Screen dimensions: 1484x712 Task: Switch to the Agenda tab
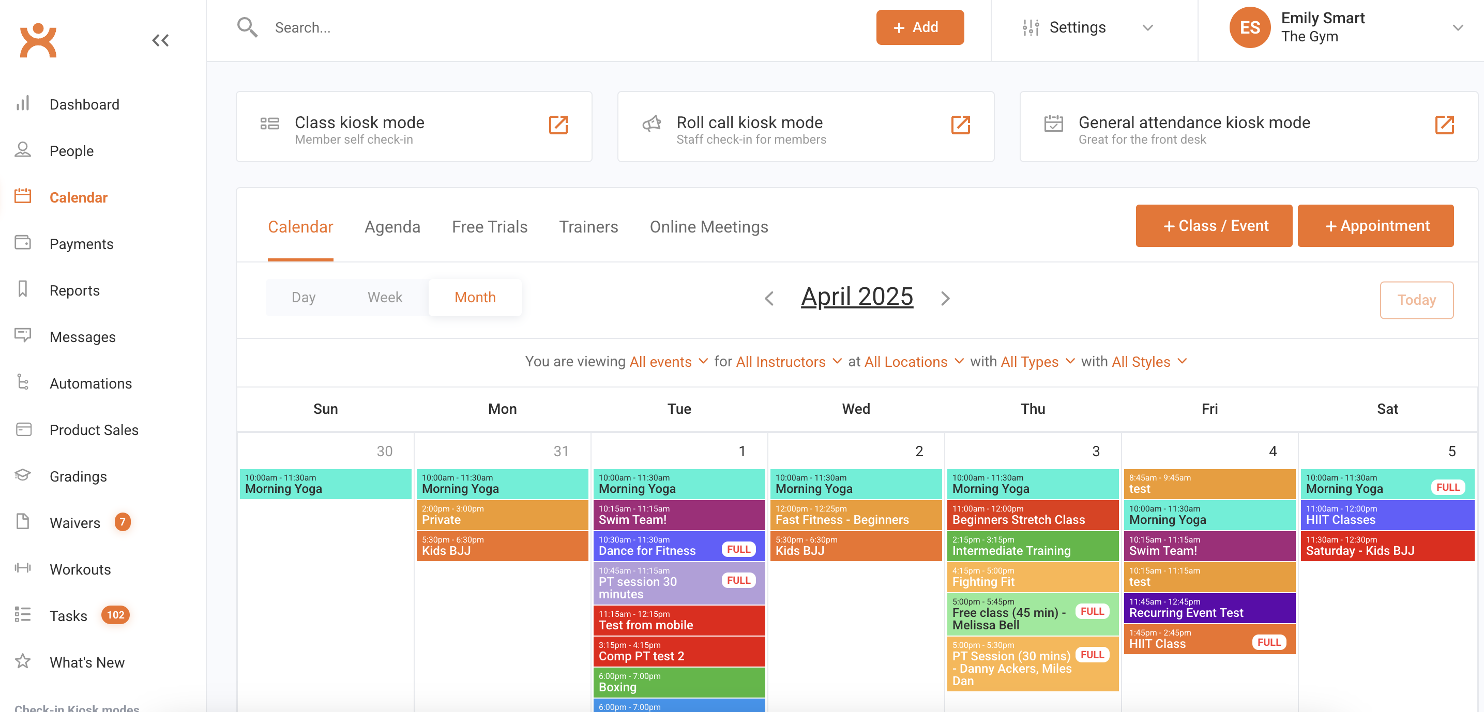coord(392,227)
